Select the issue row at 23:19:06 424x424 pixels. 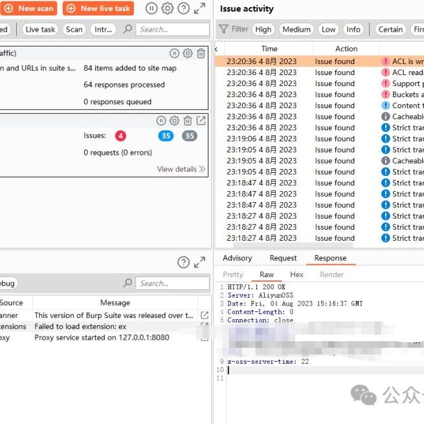point(319,139)
